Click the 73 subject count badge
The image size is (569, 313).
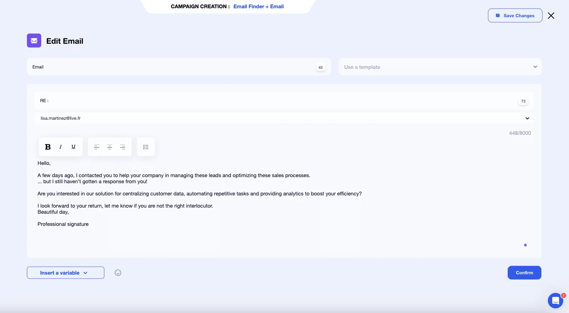click(523, 101)
